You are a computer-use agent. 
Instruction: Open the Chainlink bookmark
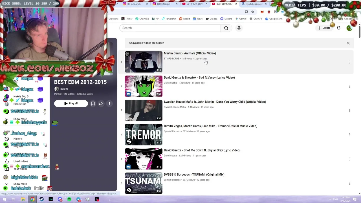click(x=142, y=19)
